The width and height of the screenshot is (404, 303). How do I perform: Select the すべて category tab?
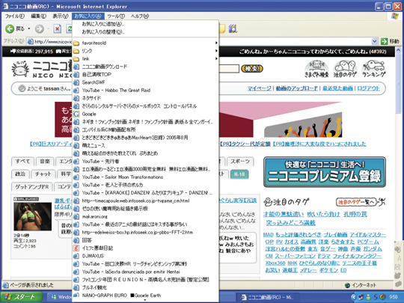click(x=22, y=162)
